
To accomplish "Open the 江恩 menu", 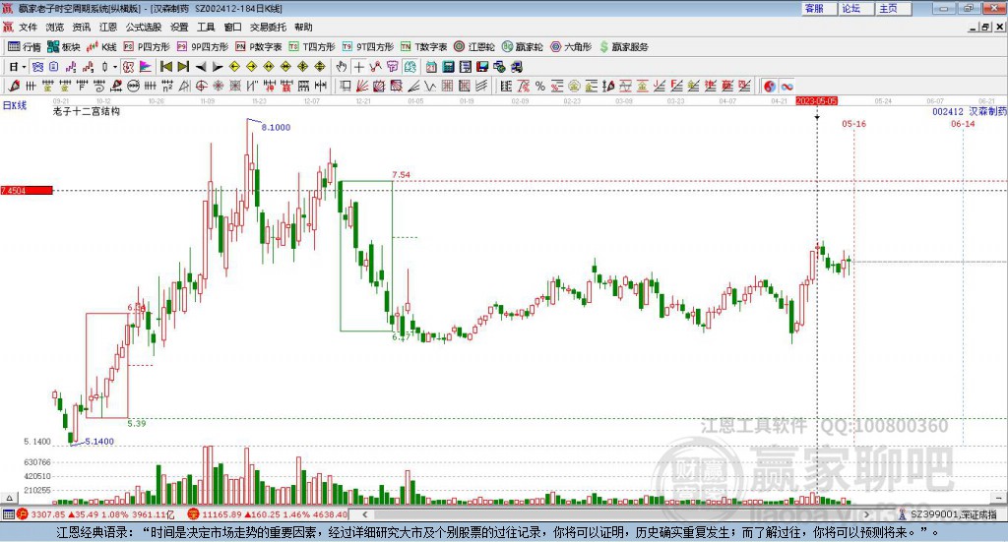I will click(x=108, y=27).
